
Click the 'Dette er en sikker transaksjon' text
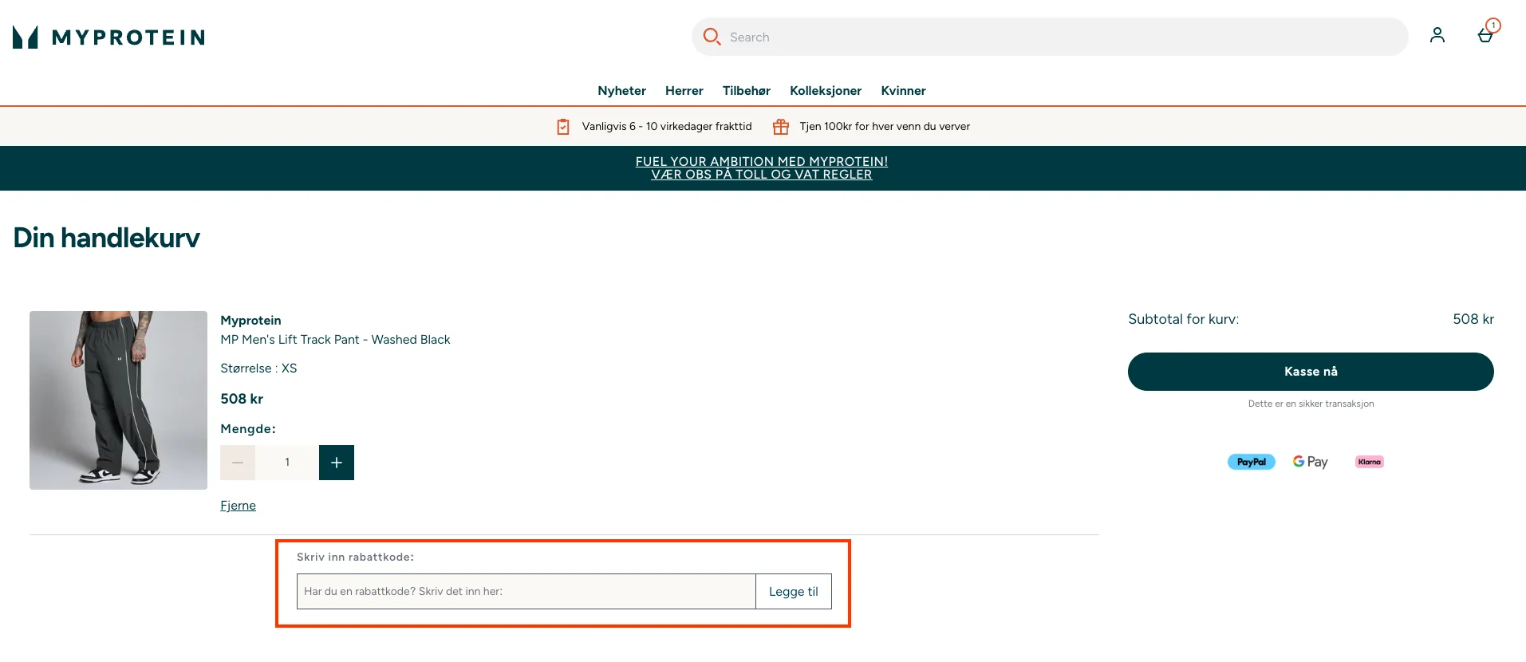1311,404
